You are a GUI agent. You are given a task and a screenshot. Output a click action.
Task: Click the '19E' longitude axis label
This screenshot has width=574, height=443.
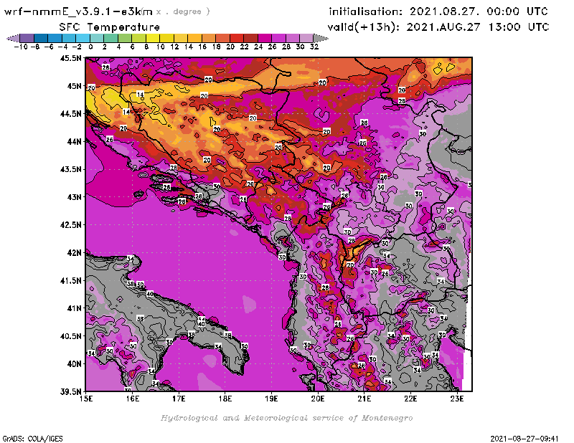271,399
